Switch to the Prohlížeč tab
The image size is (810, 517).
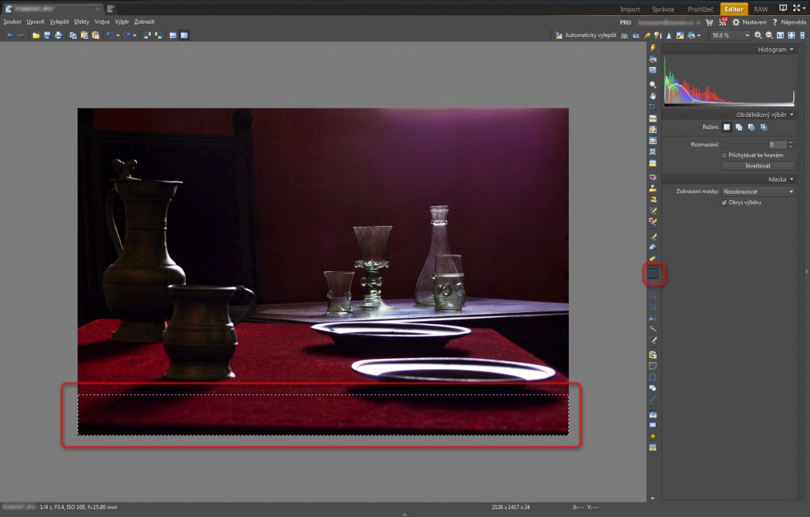[x=700, y=9]
